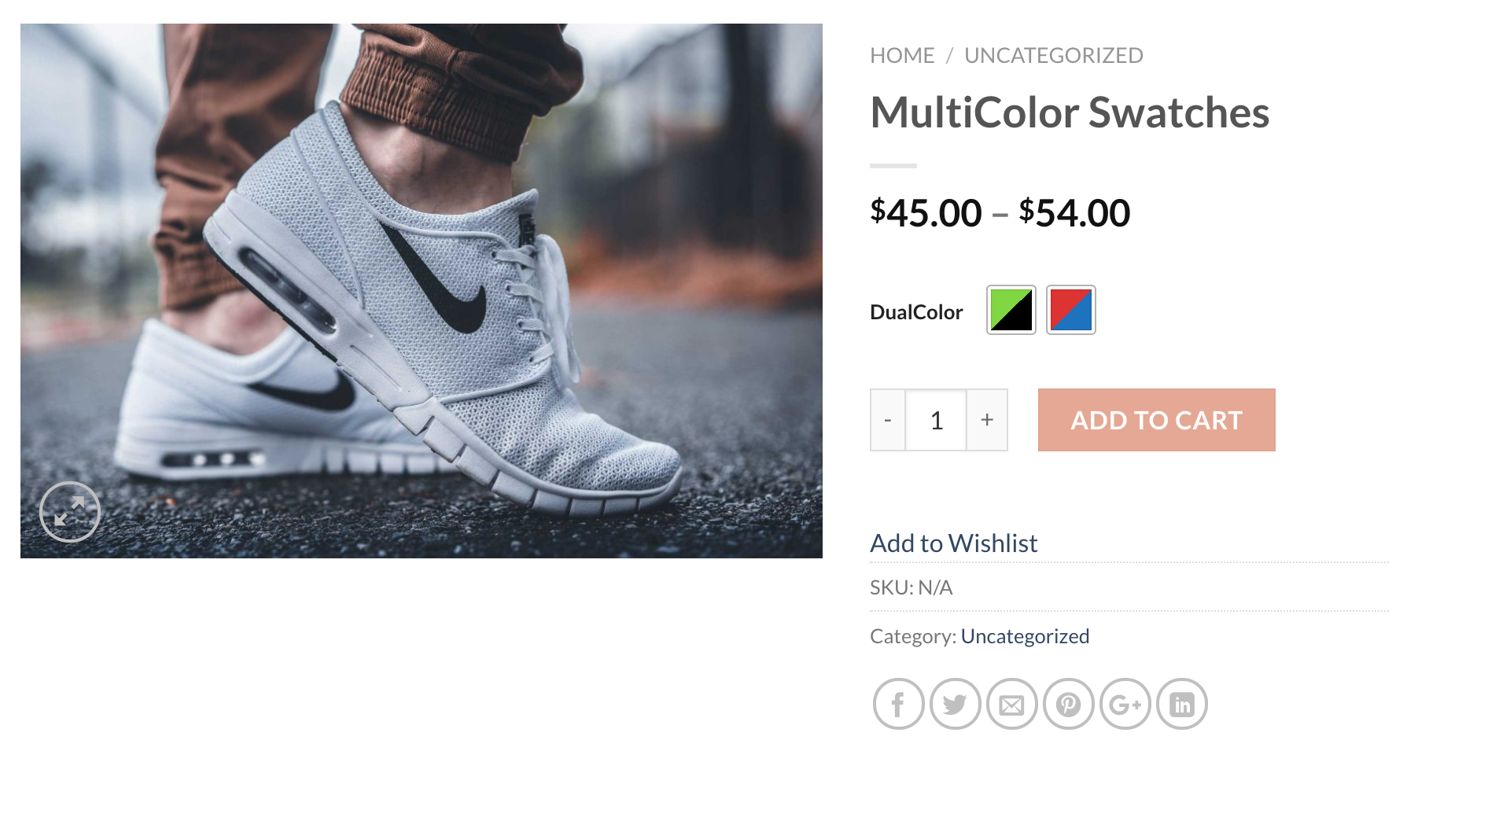This screenshot has height=821, width=1499.
Task: Increase quantity with plus button
Action: click(987, 420)
